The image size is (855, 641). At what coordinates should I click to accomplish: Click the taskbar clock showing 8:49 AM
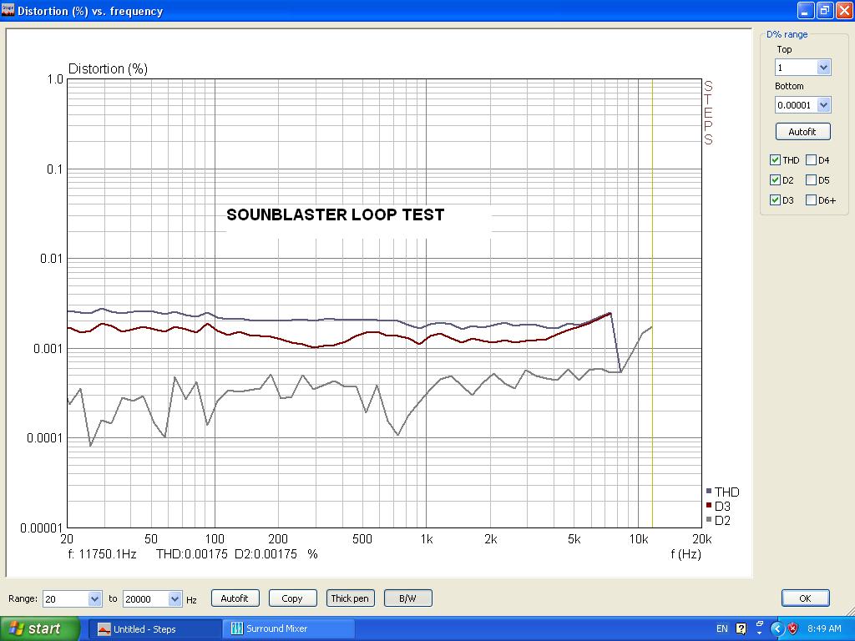click(824, 628)
